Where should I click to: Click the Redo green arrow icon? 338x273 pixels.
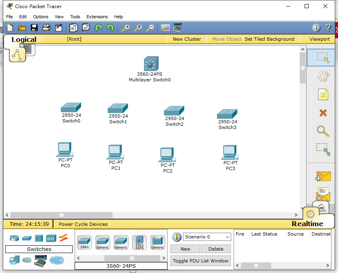coord(110,28)
